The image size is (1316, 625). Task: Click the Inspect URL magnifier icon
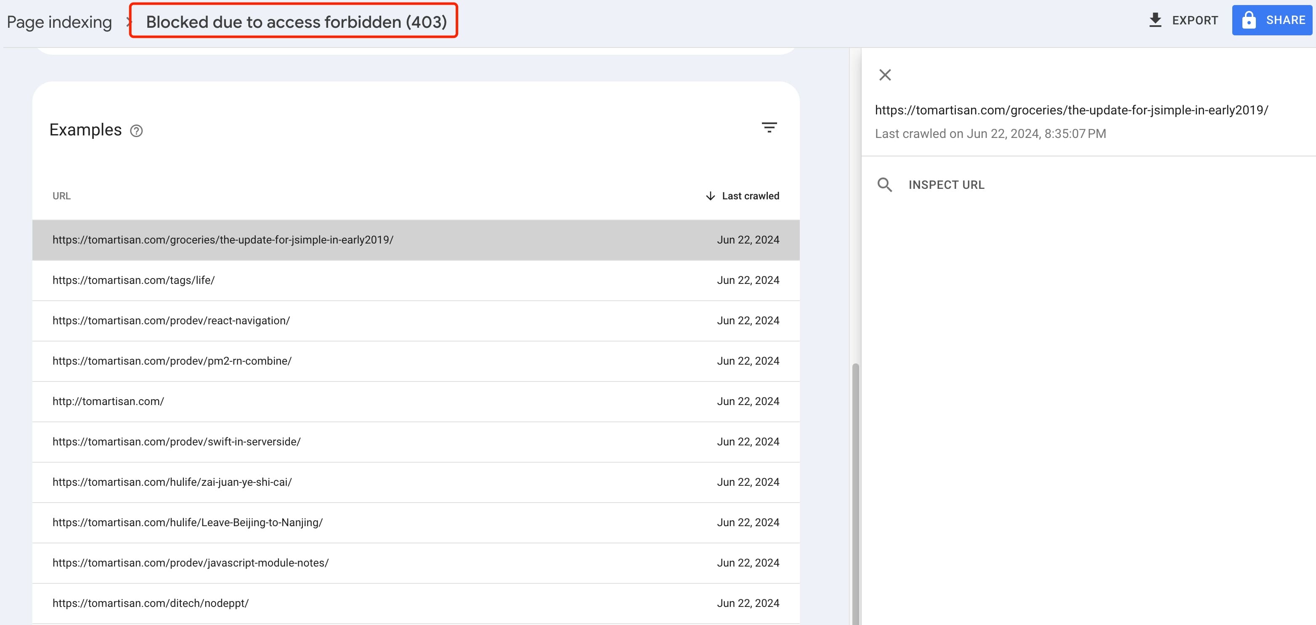click(x=885, y=185)
